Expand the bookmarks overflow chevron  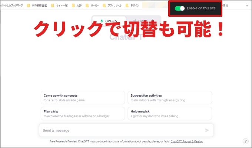click(247, 6)
